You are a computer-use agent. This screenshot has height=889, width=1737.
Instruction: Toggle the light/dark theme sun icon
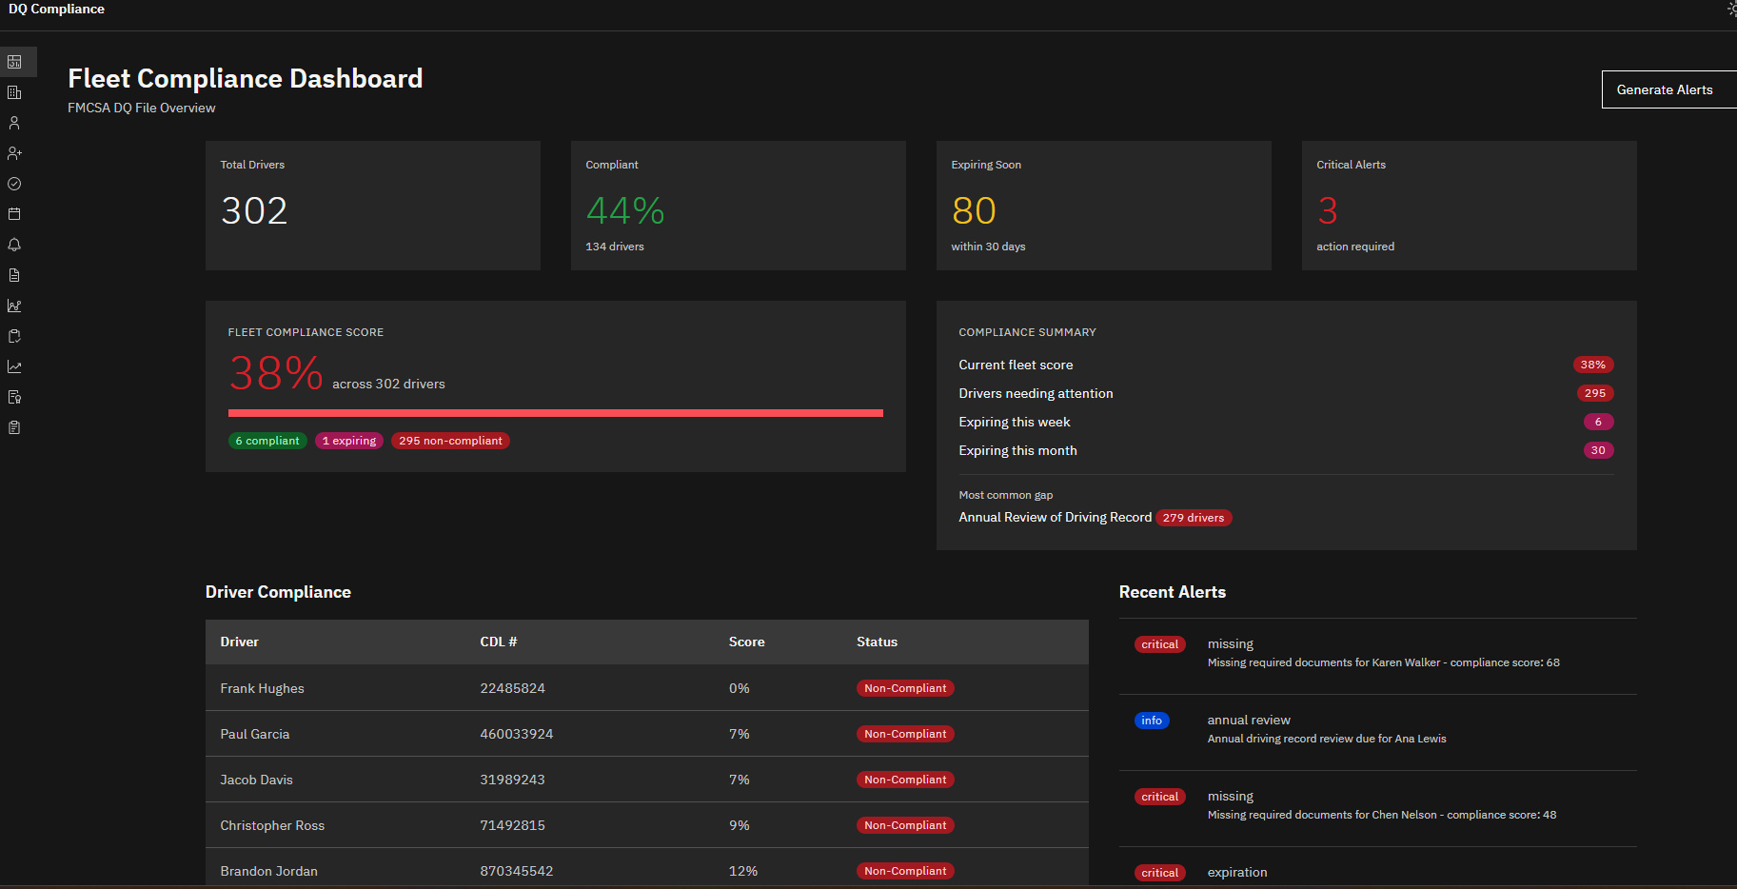tap(1732, 9)
